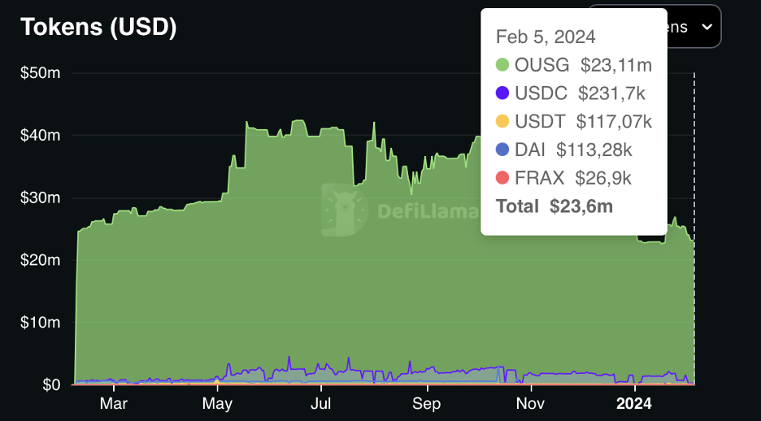Click the Nov x-axis label
The height and width of the screenshot is (421, 761).
coord(531,403)
